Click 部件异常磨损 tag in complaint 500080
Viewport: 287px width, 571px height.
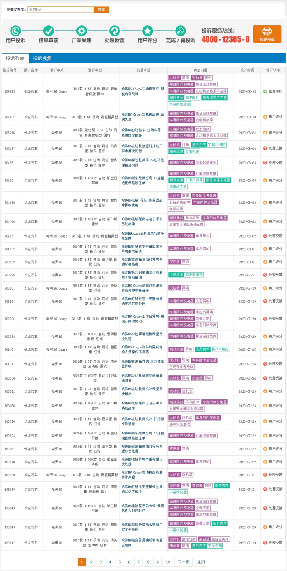(180, 424)
